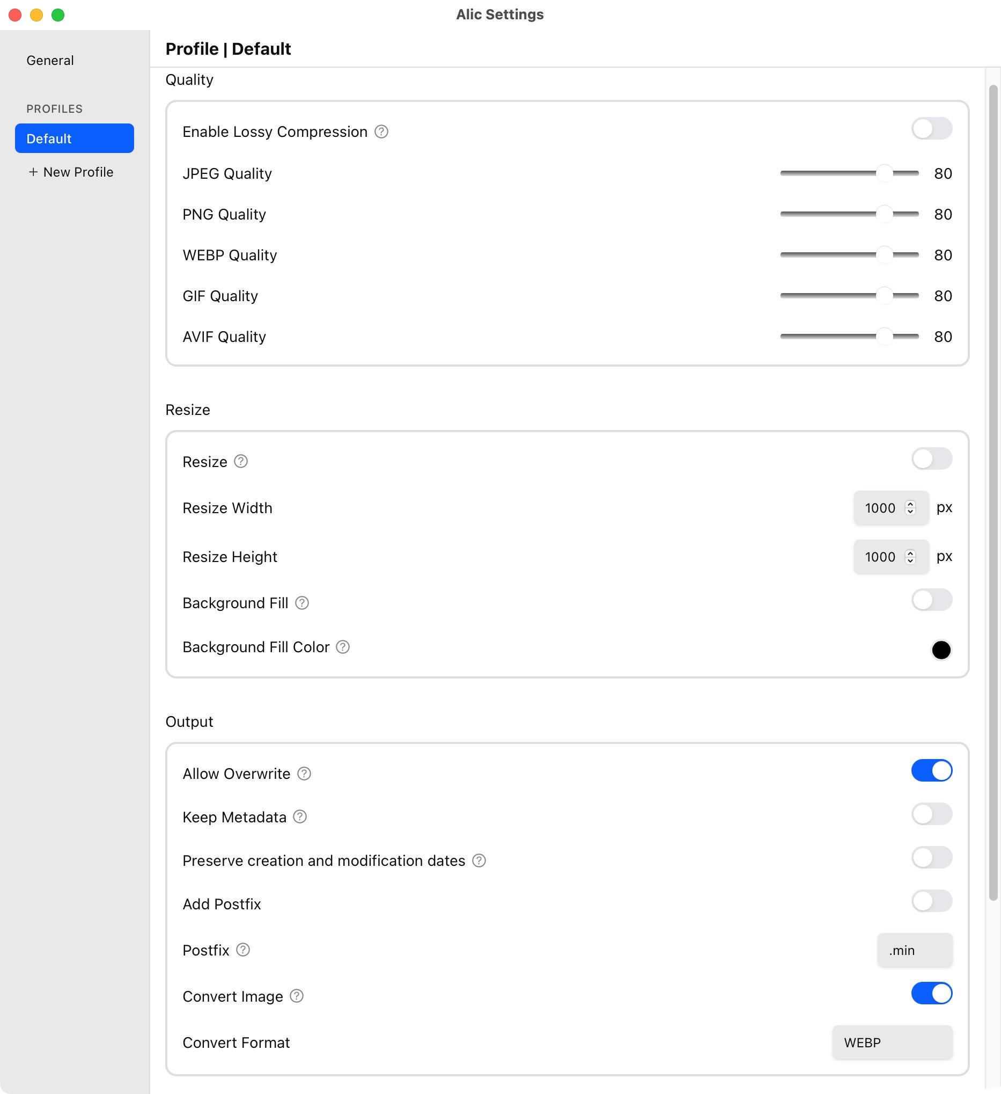
Task: Click help icon beside Background Fill Color
Action: 343,647
